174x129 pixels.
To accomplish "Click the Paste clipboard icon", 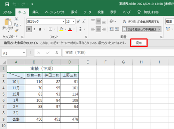I will point(8,22).
